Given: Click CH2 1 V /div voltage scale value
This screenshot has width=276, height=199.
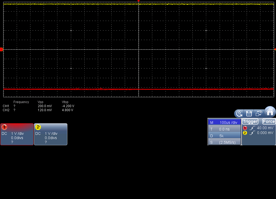Looking at the screenshot, I should [x=51, y=133].
